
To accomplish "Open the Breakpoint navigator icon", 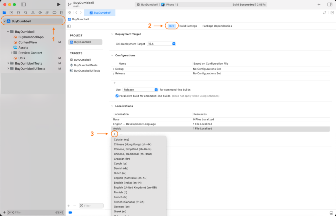I will click(54, 13).
